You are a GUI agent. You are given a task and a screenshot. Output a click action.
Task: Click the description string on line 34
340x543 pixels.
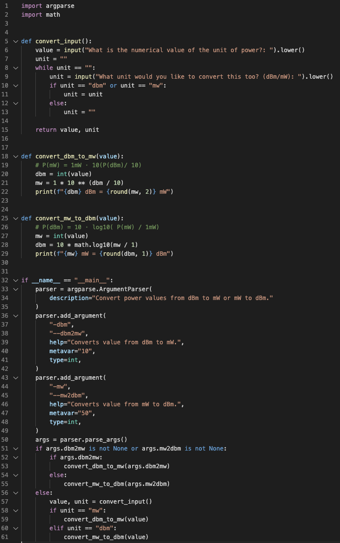(x=183, y=298)
